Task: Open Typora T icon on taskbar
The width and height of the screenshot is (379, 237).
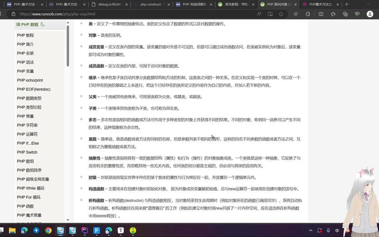Action: [x=121, y=230]
